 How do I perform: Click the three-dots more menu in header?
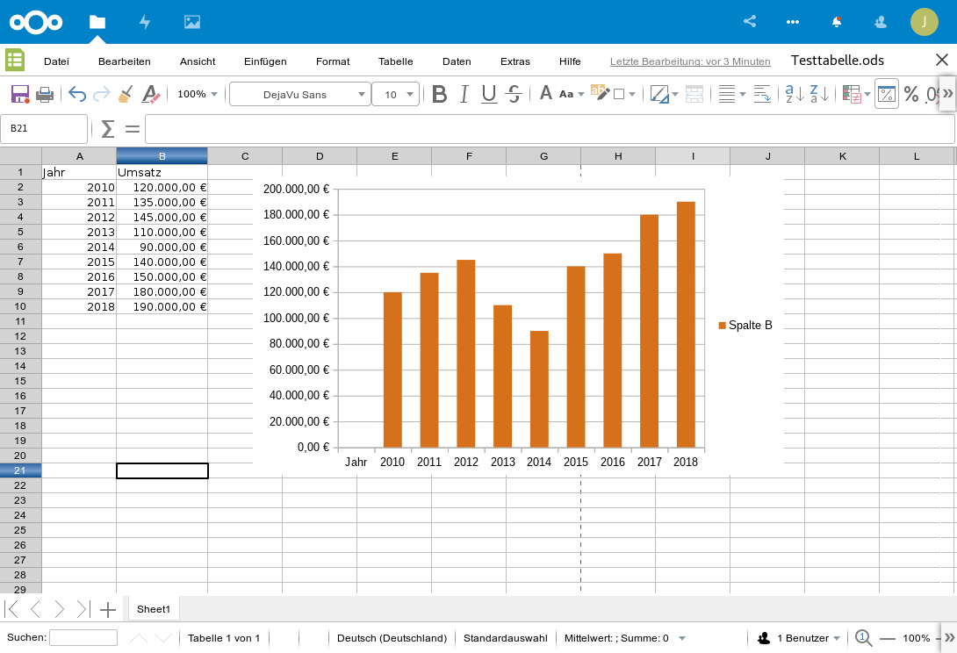793,22
